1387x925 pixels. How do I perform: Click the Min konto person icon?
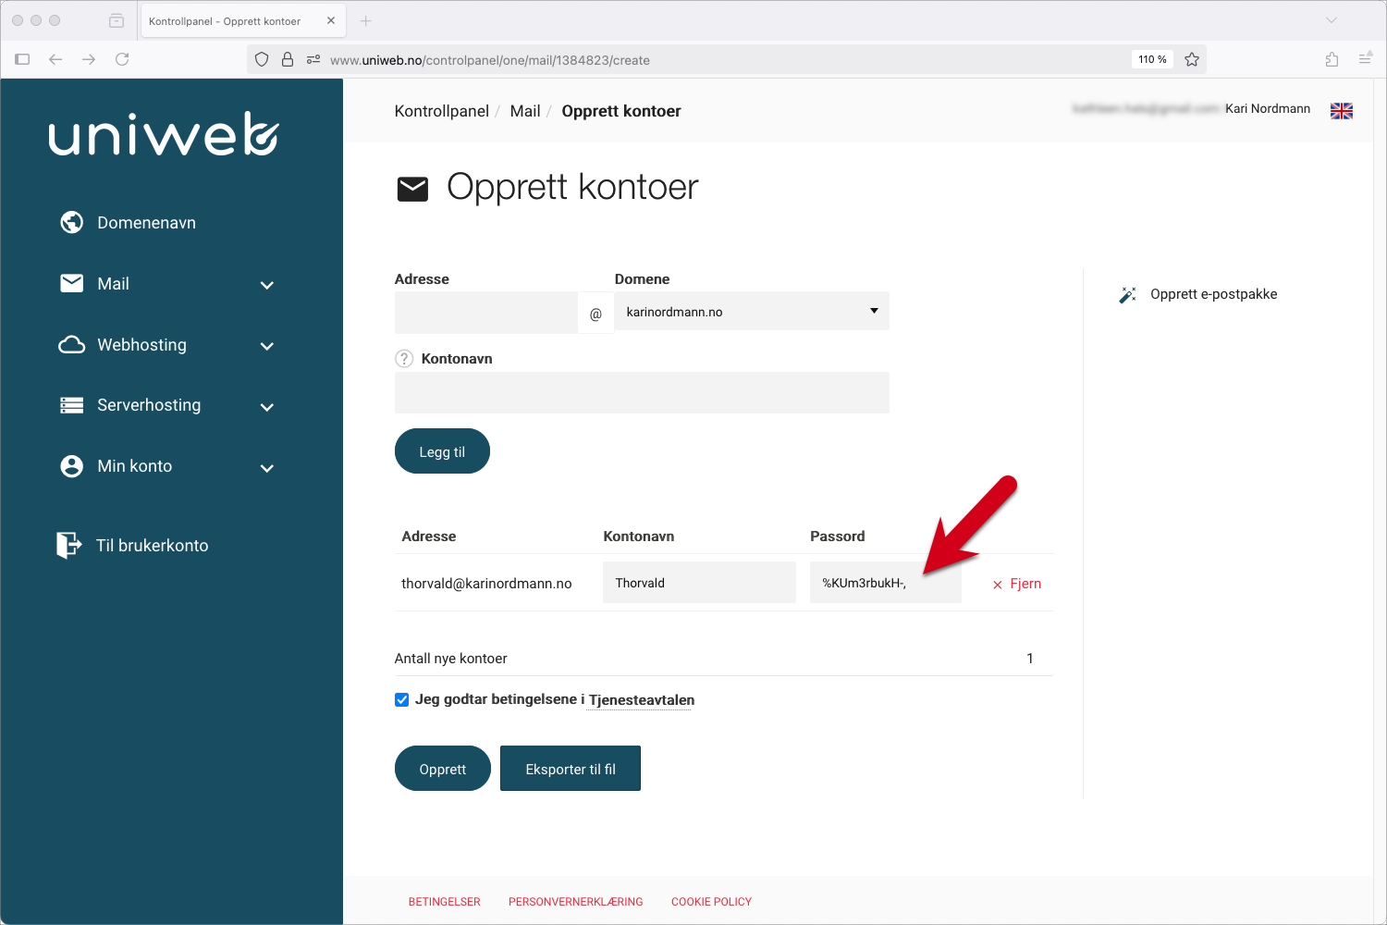(x=72, y=466)
